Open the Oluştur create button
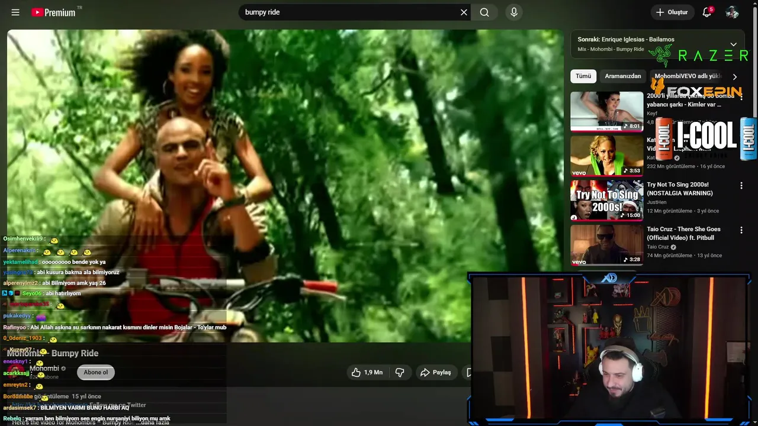 (x=672, y=12)
